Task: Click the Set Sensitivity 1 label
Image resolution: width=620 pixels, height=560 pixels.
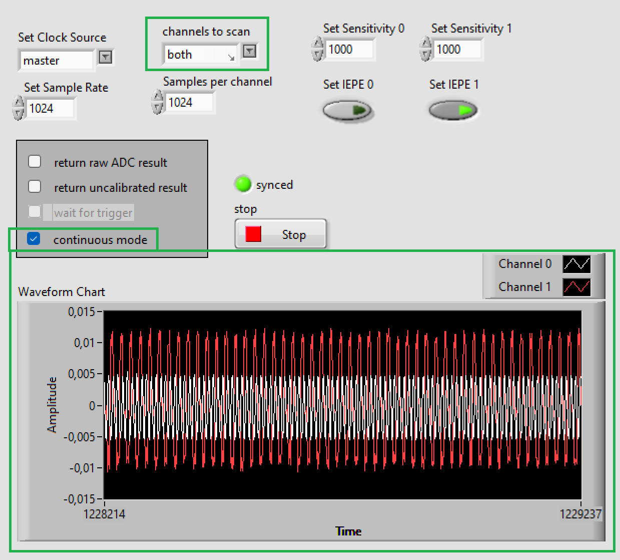Action: click(x=471, y=29)
